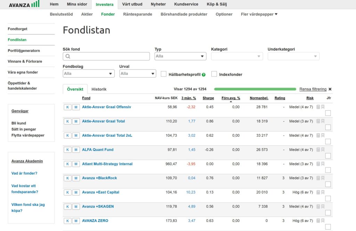Viewport: 356px width, 231px height.
Task: Bookmark the Avanza +SKAGEN fund
Action: (323, 206)
